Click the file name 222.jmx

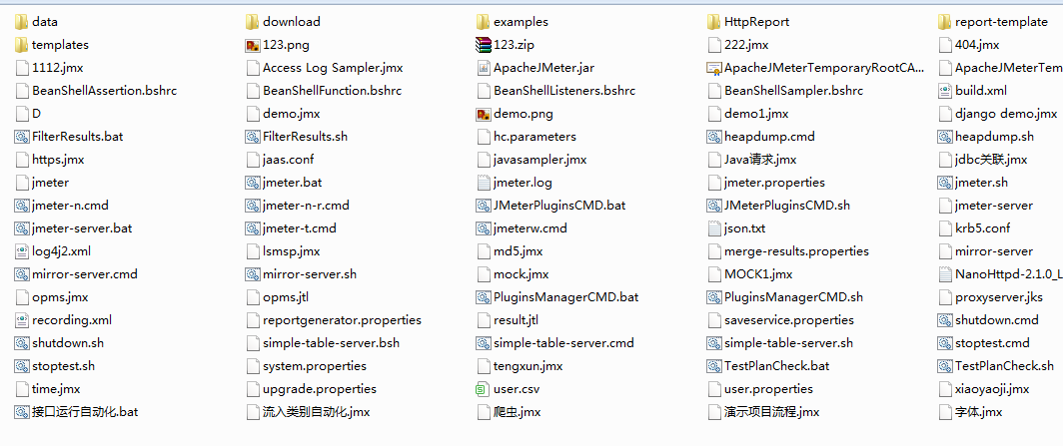746,45
